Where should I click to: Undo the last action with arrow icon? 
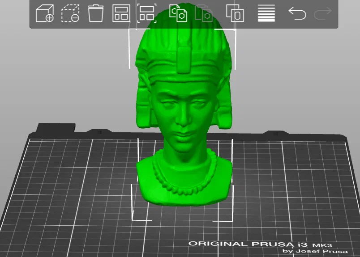297,13
